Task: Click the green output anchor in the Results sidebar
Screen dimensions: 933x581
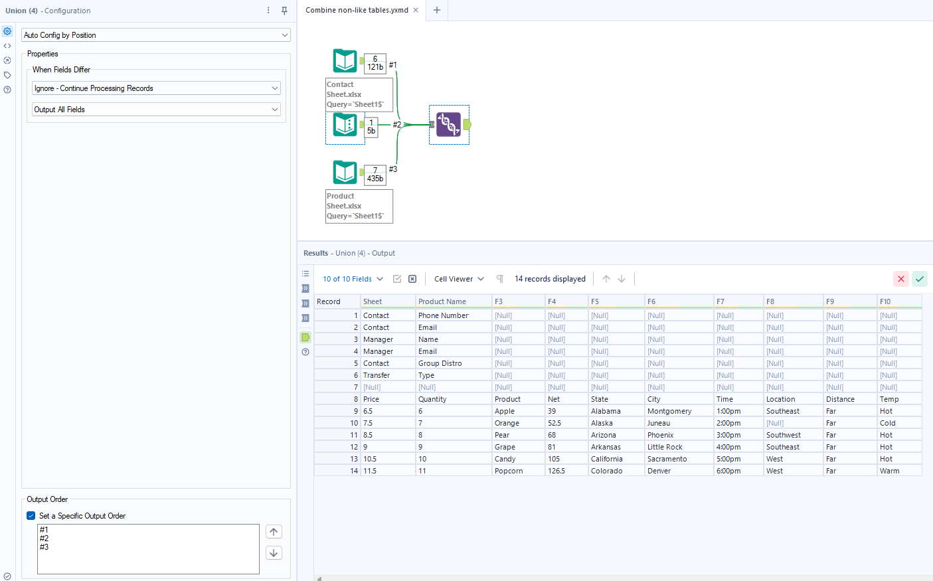Action: pyautogui.click(x=305, y=337)
